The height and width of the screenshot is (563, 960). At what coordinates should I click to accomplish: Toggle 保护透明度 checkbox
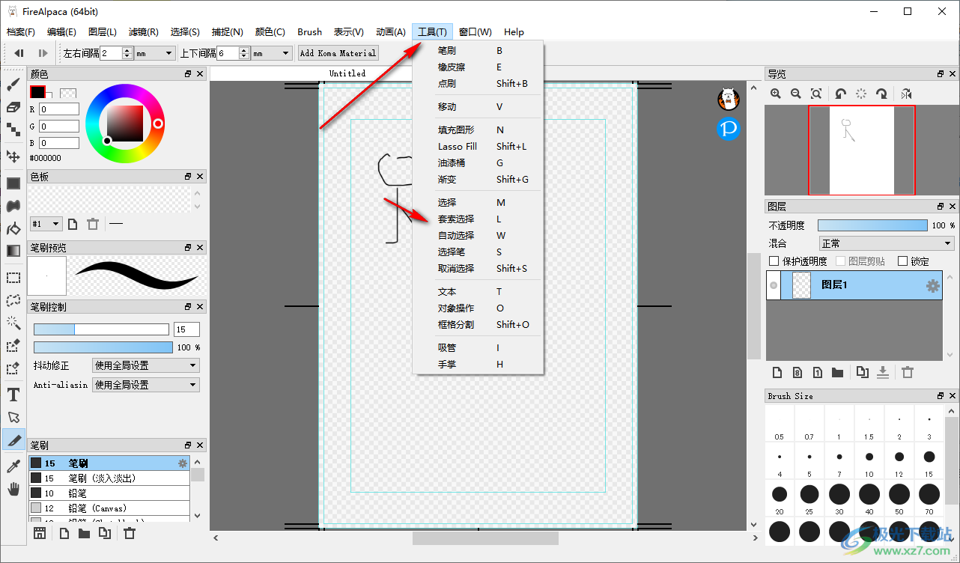click(774, 261)
